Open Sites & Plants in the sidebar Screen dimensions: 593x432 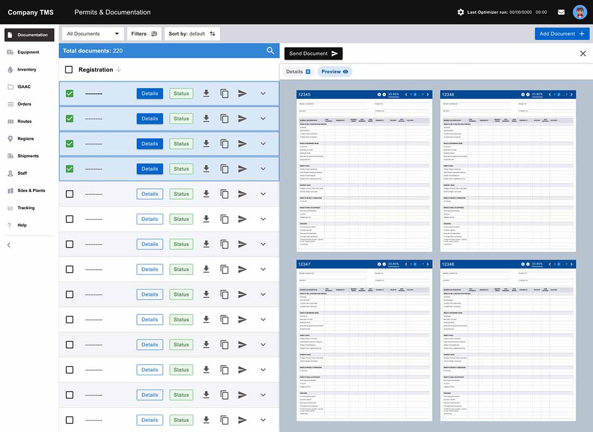31,191
